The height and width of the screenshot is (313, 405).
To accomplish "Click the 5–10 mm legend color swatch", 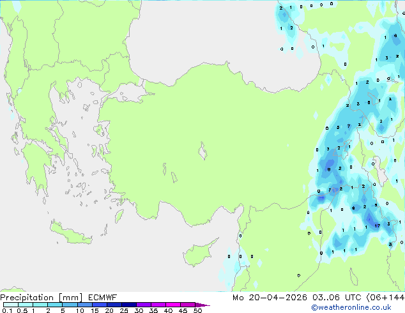I will tap(70, 305).
